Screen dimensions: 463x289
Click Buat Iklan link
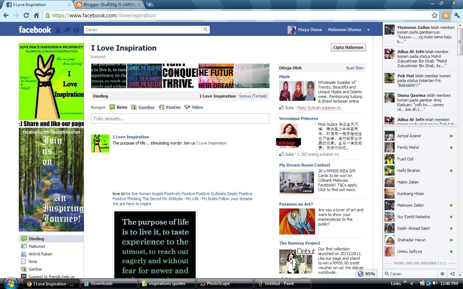pos(355,68)
